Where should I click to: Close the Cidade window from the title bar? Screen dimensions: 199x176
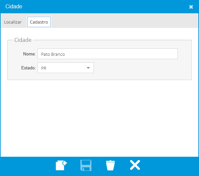(x=191, y=7)
